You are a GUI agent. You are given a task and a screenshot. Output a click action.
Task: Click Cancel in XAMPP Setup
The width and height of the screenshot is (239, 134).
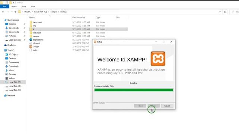[167, 106]
